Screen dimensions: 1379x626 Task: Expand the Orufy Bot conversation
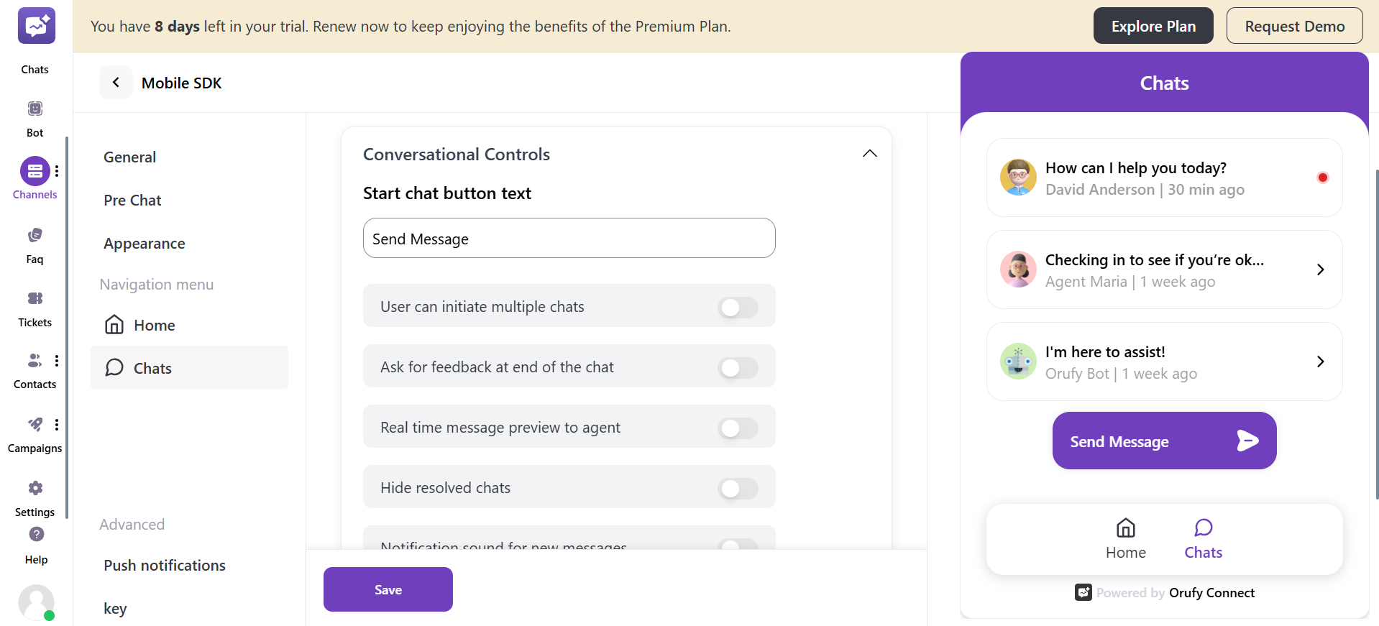(x=1320, y=362)
